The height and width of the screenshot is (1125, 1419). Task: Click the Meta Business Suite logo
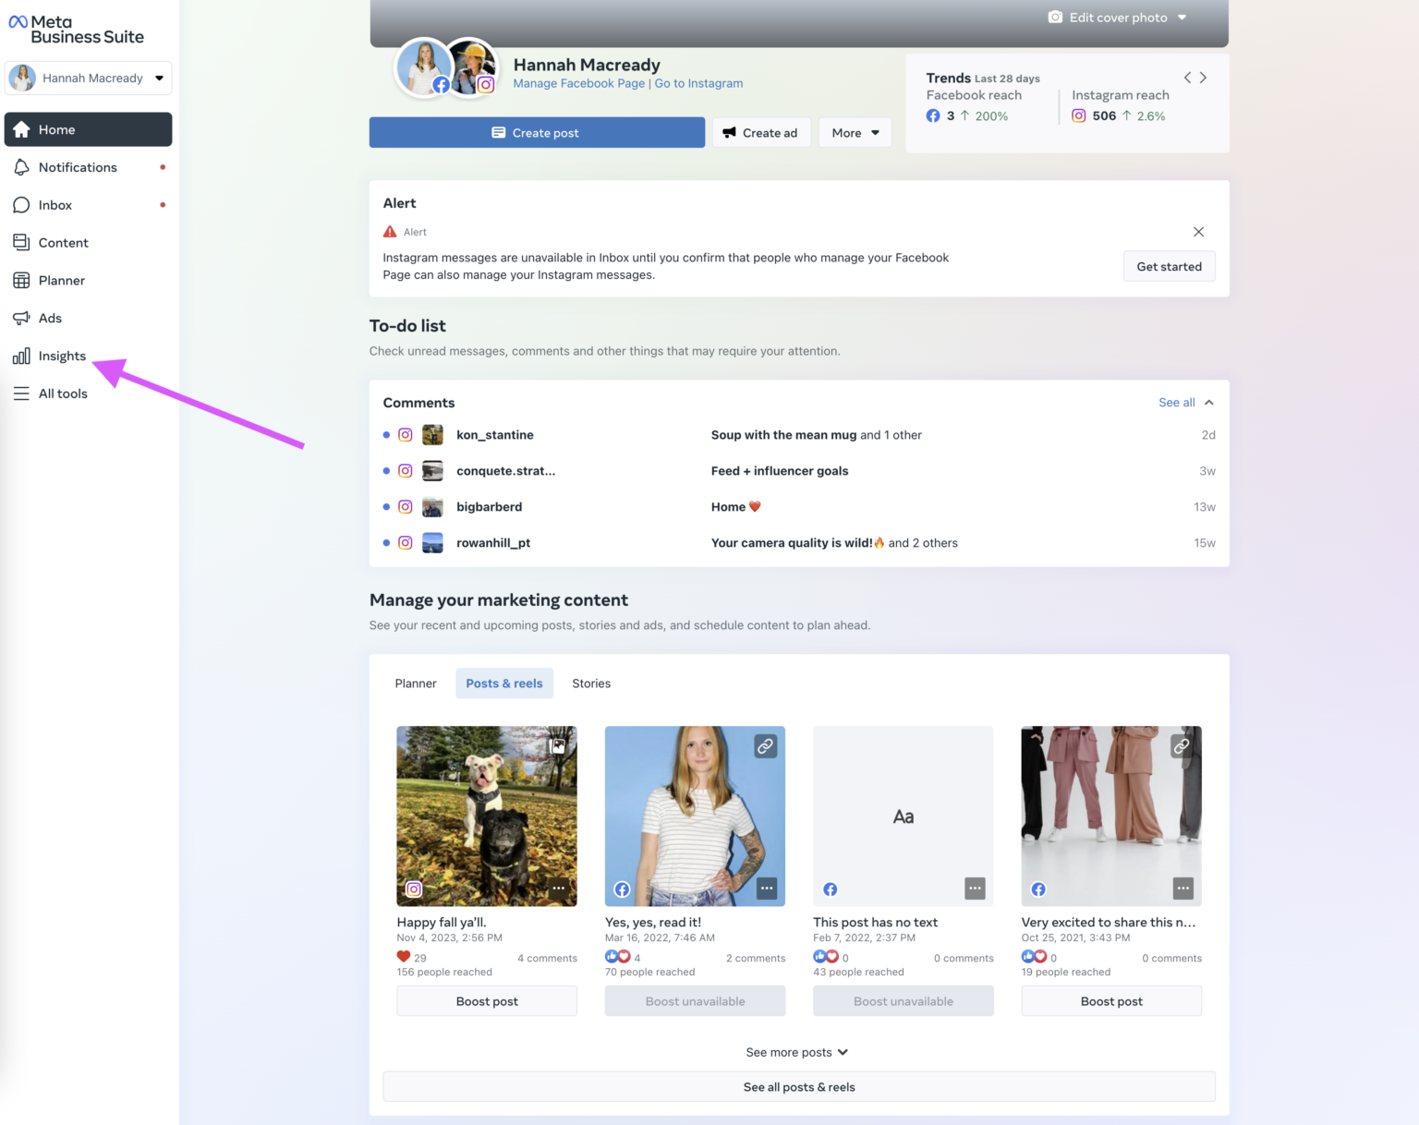(77, 30)
